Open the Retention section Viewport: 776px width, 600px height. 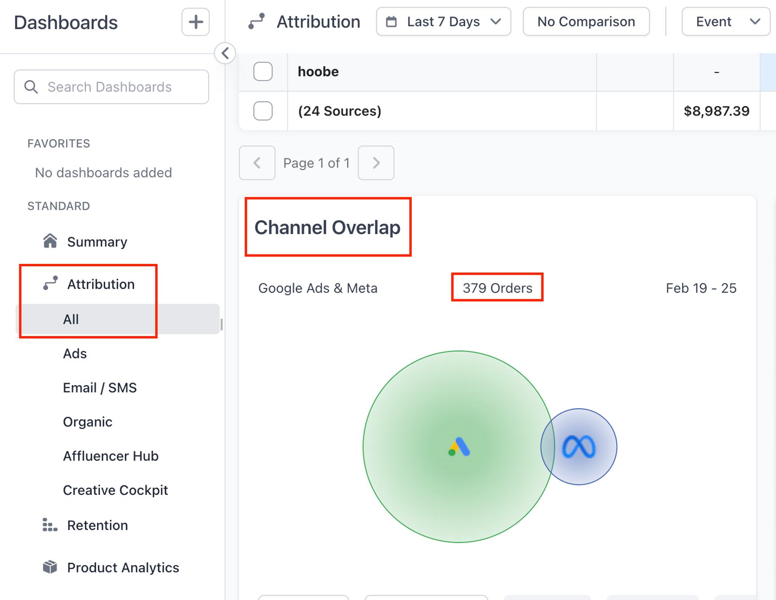coord(98,525)
